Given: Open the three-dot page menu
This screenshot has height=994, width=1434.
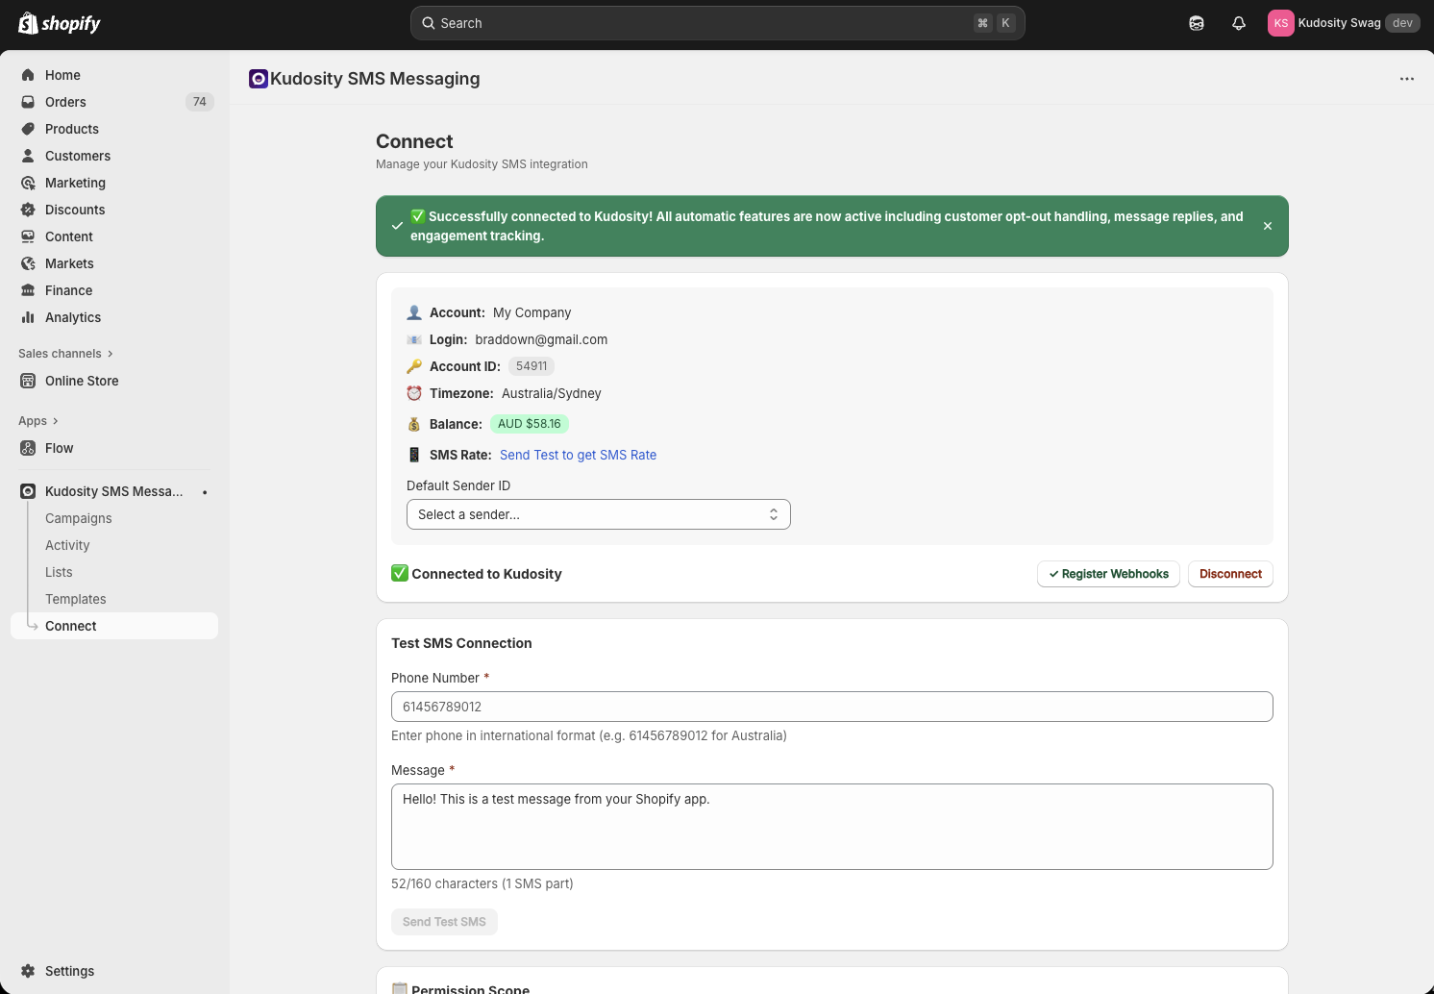Looking at the screenshot, I should (1407, 79).
